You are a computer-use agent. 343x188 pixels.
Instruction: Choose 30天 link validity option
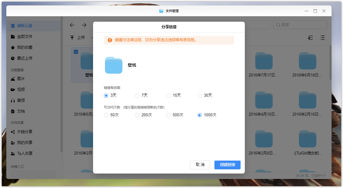click(x=199, y=96)
